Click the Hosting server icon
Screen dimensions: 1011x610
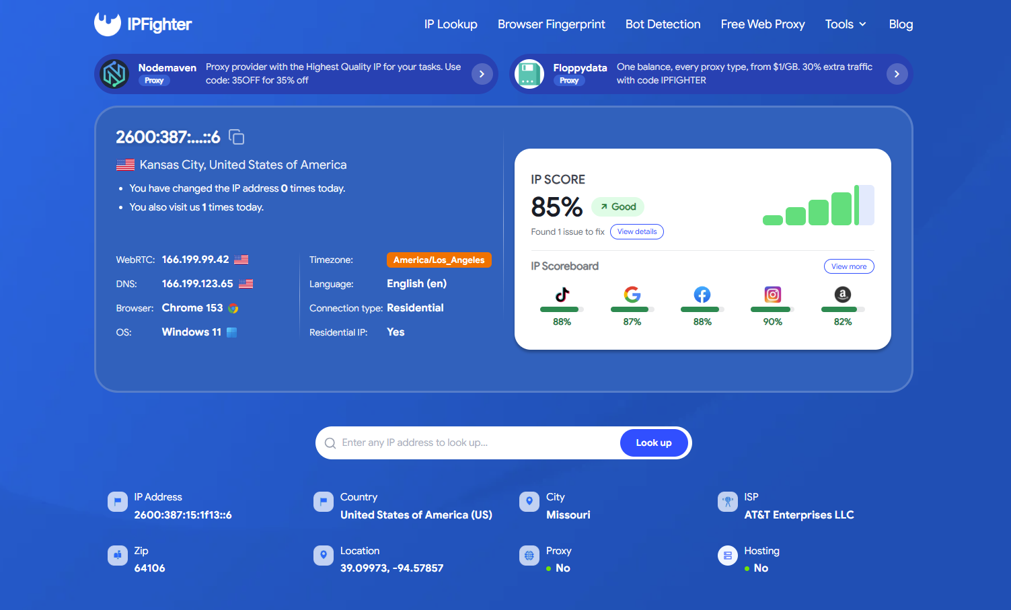pyautogui.click(x=728, y=556)
